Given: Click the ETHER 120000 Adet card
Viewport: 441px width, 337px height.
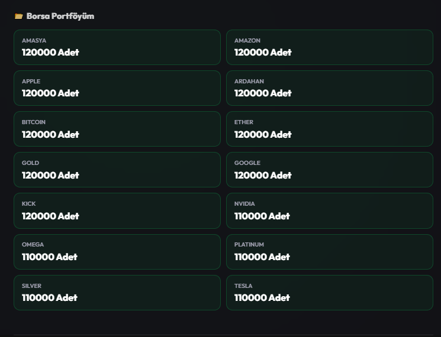Looking at the screenshot, I should coord(330,129).
